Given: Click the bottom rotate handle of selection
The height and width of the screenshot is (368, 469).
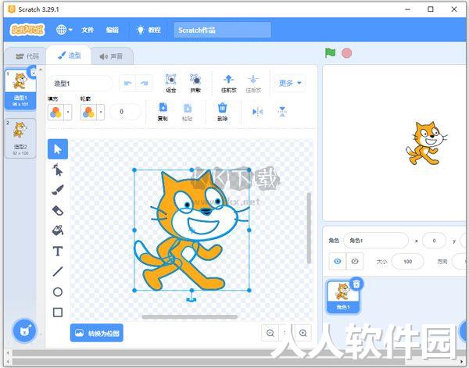Looking at the screenshot, I should click(192, 299).
